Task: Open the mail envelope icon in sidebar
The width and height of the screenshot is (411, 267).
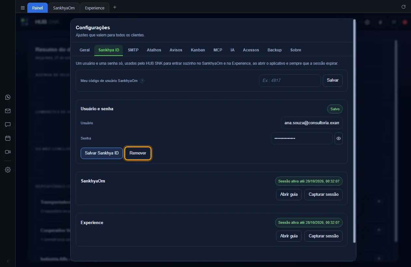Action: (8, 111)
